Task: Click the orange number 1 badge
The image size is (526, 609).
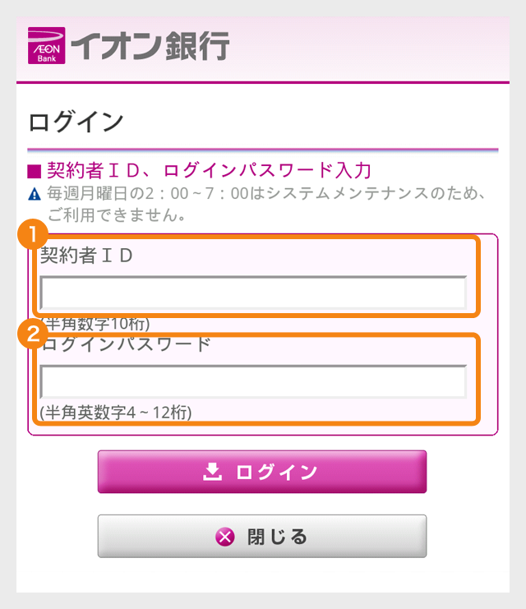Action: point(33,234)
